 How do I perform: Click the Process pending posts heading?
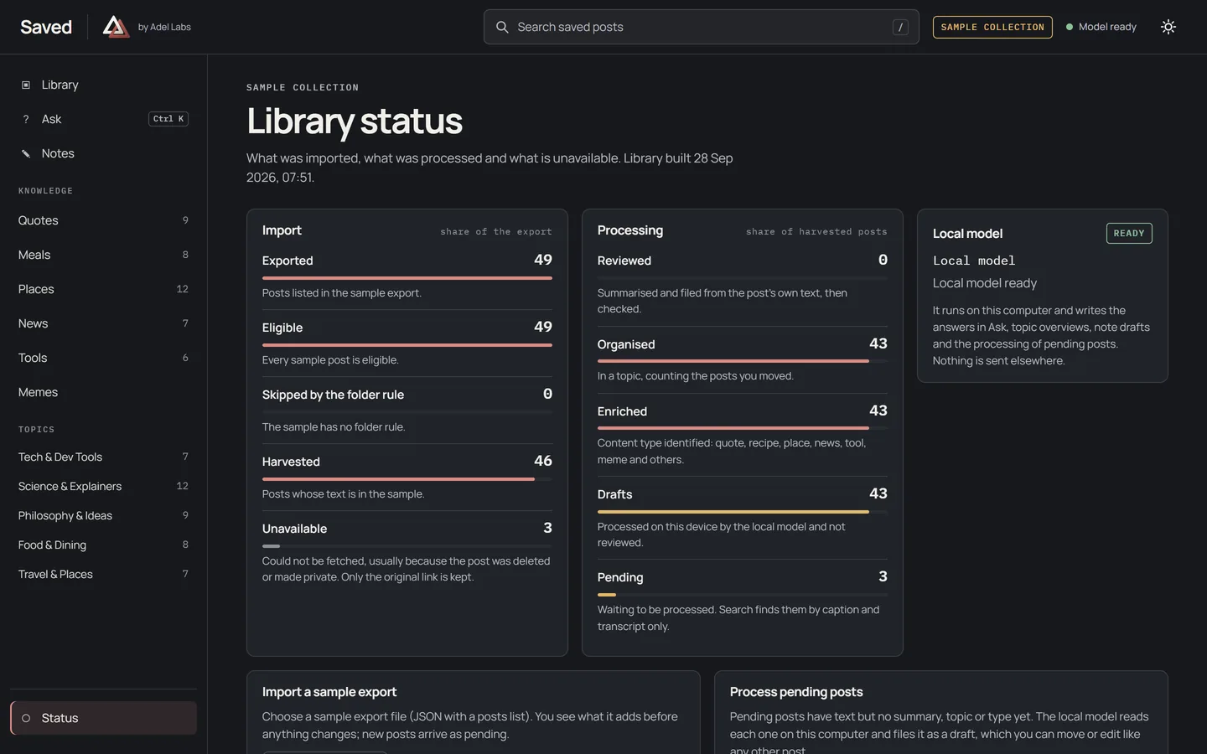pyautogui.click(x=796, y=692)
